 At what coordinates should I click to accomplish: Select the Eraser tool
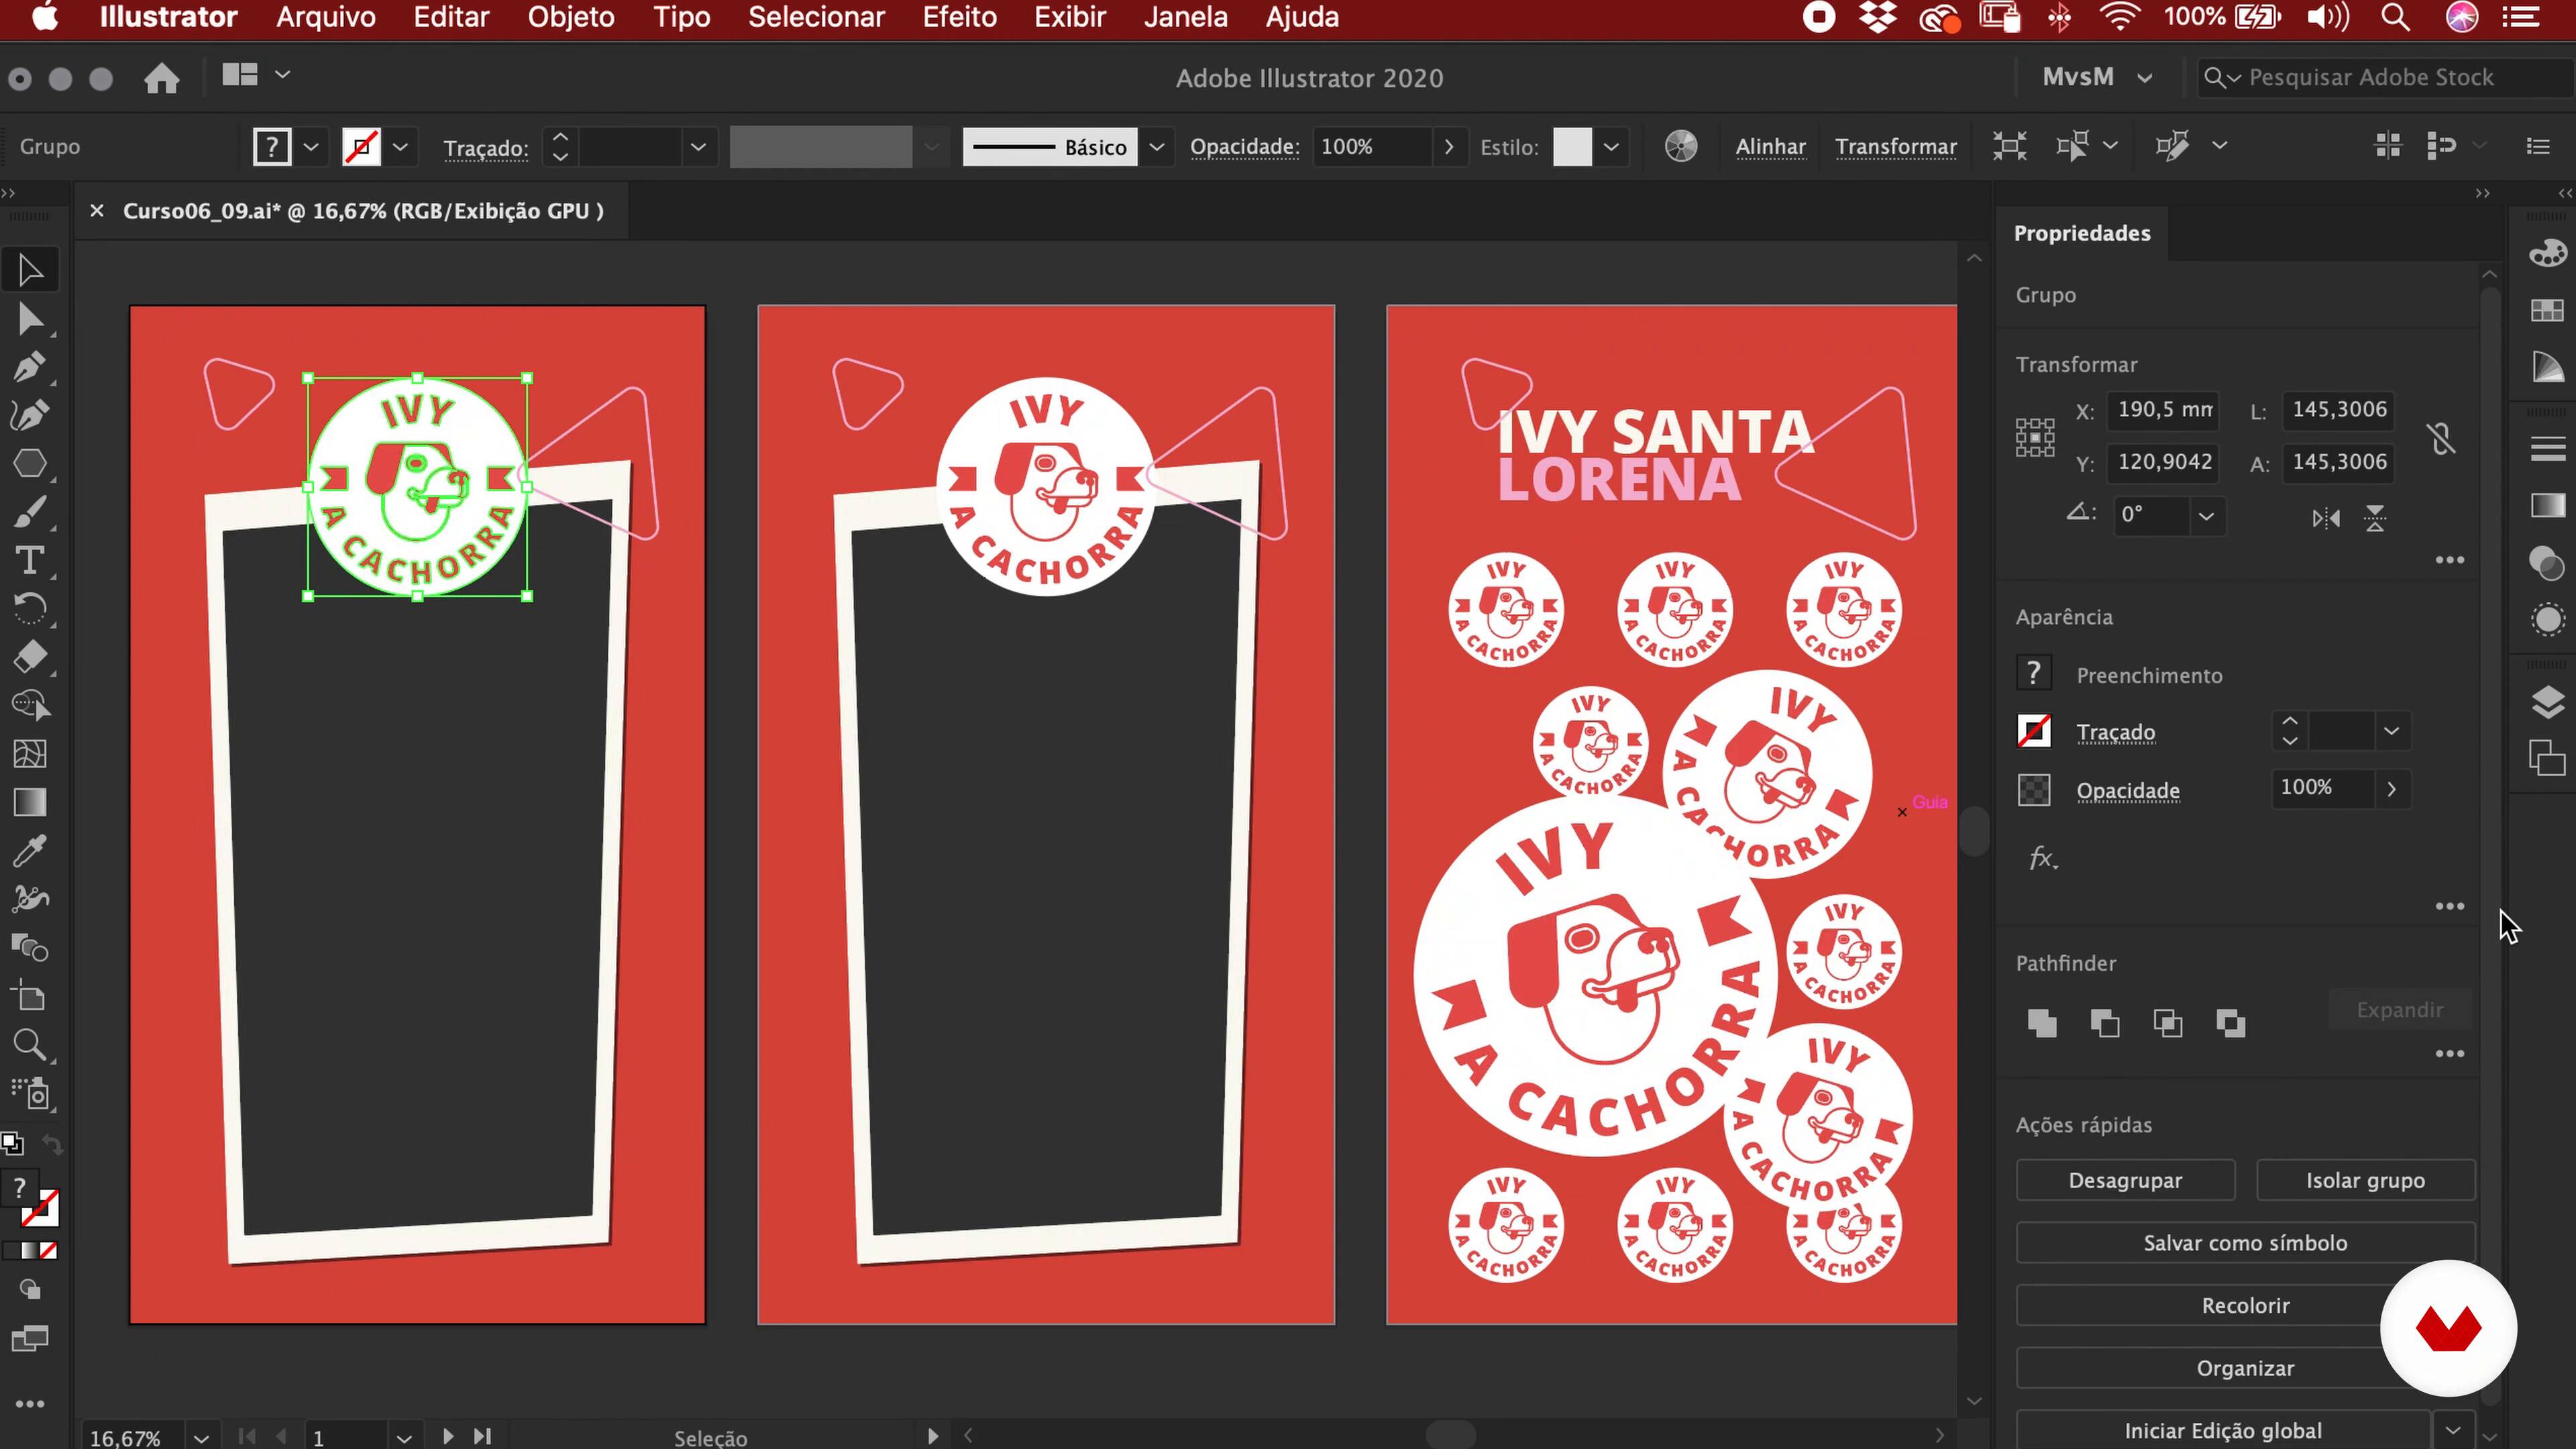pyautogui.click(x=30, y=657)
